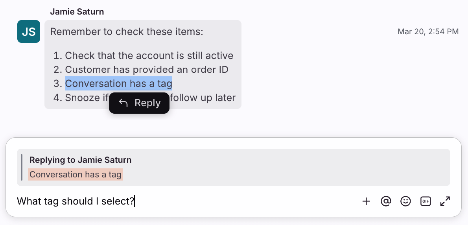
Task: Click the Mar 20, 2:54 PM timestamp
Action: pyautogui.click(x=428, y=31)
